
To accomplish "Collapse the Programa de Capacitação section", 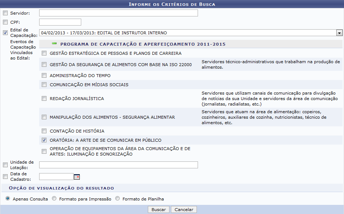I will tap(55, 44).
